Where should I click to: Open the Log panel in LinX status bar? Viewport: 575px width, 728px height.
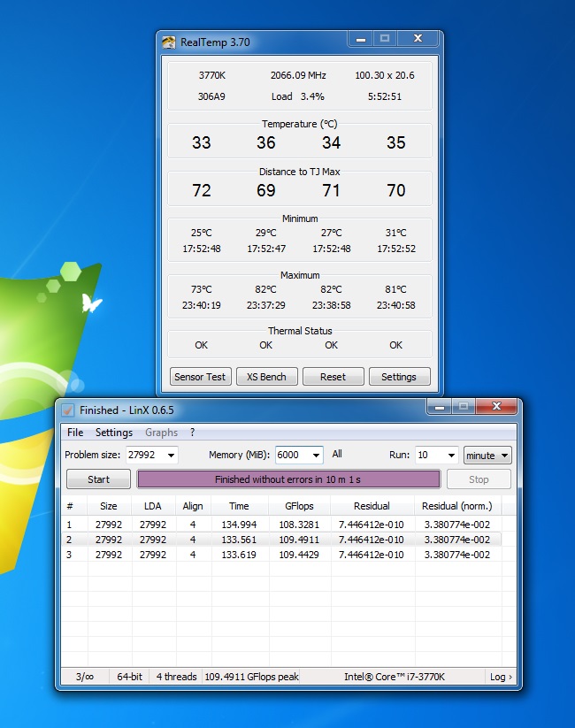[x=501, y=677]
